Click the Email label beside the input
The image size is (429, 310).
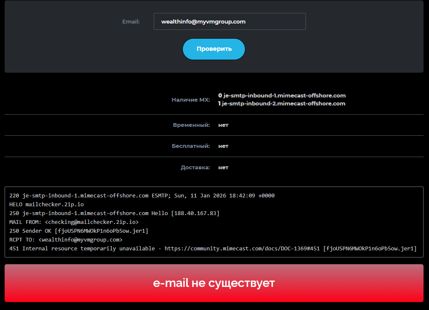(131, 21)
